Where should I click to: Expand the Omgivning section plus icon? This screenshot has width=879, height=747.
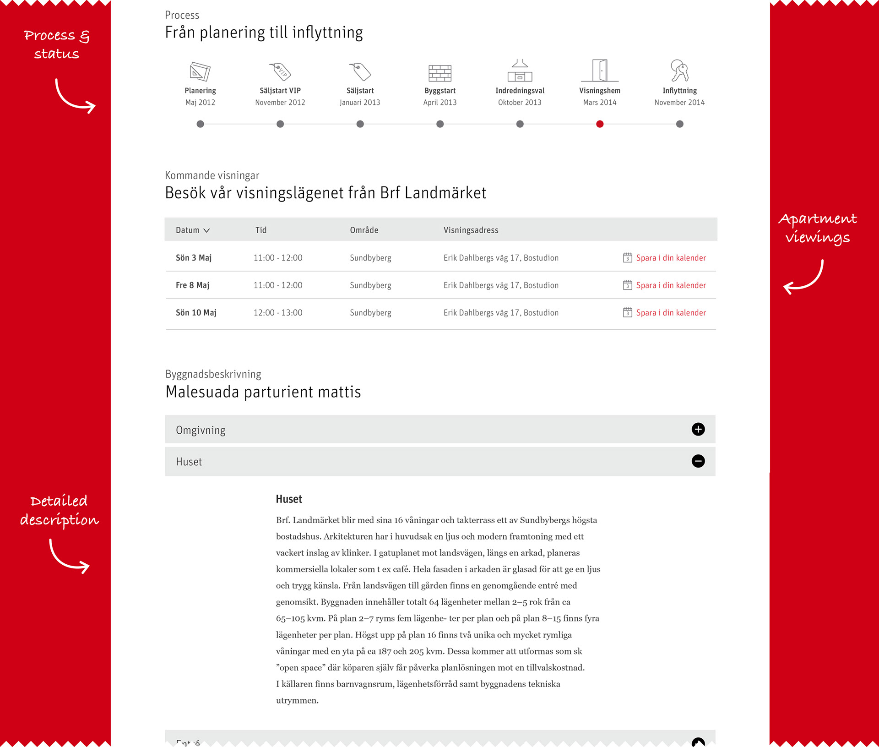tap(698, 429)
